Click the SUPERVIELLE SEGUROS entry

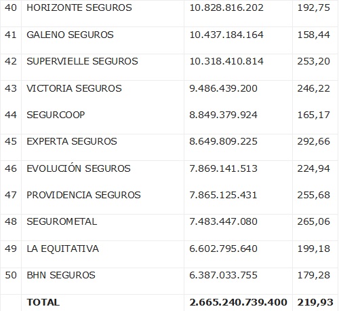click(82, 61)
